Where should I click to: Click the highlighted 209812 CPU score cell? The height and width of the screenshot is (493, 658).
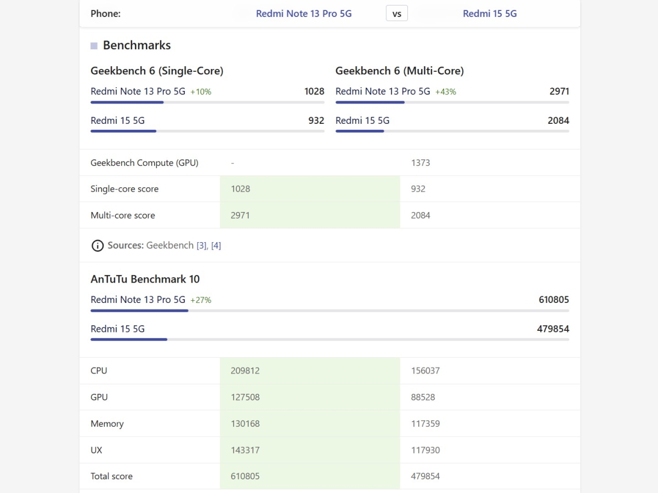[310, 371]
